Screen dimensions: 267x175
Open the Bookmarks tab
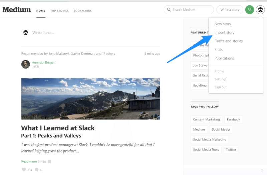pos(82,11)
